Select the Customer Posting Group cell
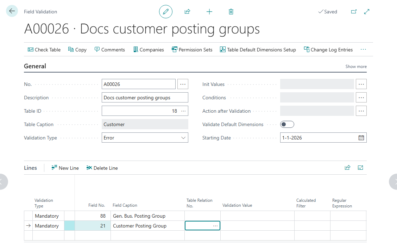This screenshot has height=243, width=397. tap(147, 226)
